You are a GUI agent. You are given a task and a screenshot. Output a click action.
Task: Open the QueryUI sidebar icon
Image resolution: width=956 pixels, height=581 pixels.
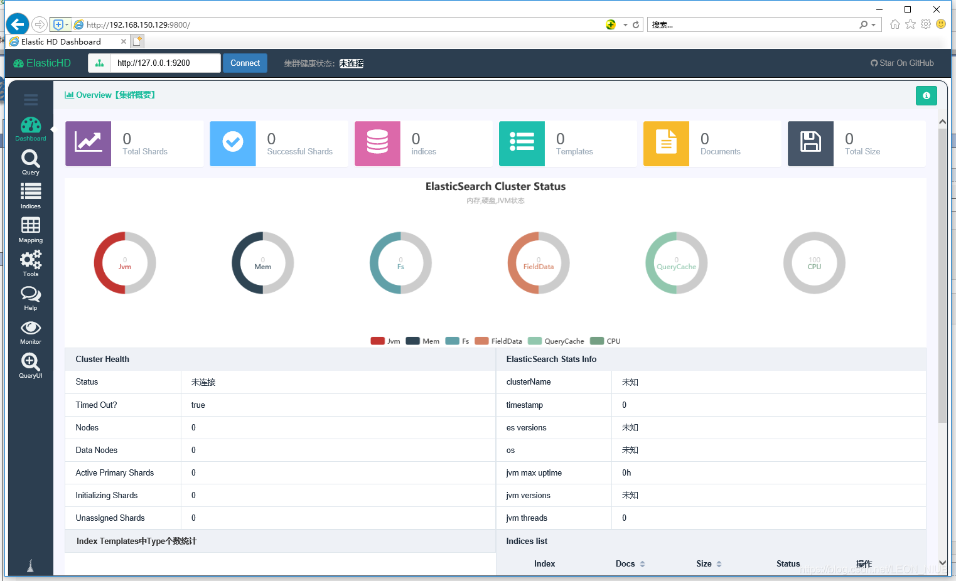(31, 365)
